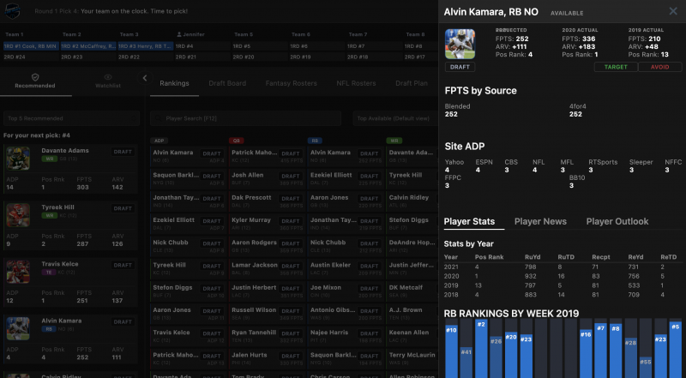Click Team 3 pick 1RD #3 Henry
The image size is (686, 378).
tap(145, 46)
